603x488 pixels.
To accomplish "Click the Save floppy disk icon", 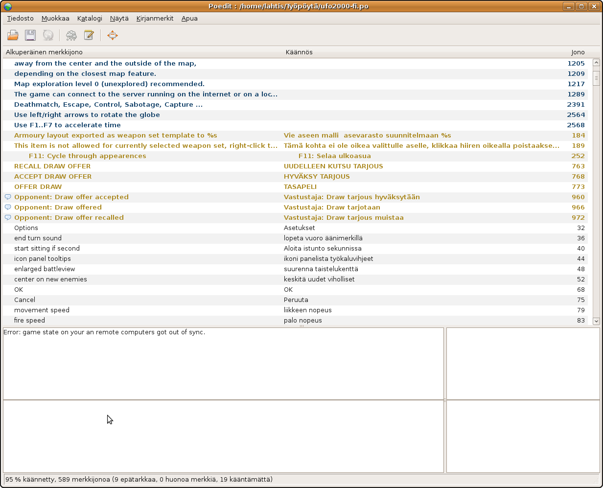I will (x=30, y=35).
